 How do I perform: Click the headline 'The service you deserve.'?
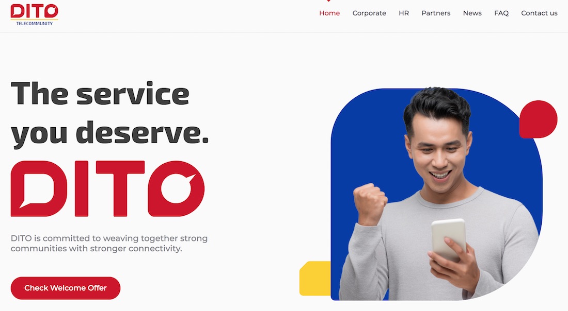110,113
